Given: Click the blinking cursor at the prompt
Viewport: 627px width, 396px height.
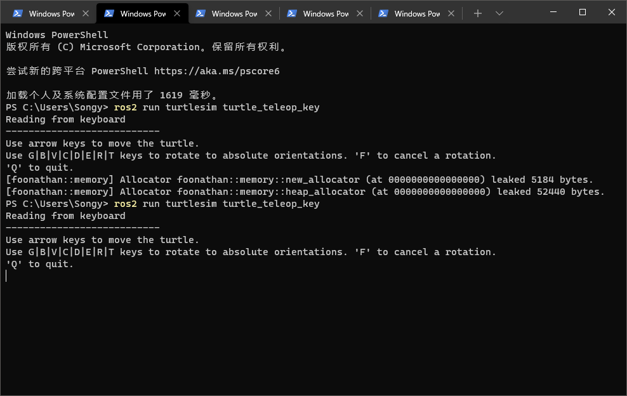Looking at the screenshot, I should pos(6,275).
